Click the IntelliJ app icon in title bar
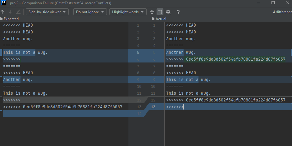Viewport: 292px width, 146px height. (4, 3)
